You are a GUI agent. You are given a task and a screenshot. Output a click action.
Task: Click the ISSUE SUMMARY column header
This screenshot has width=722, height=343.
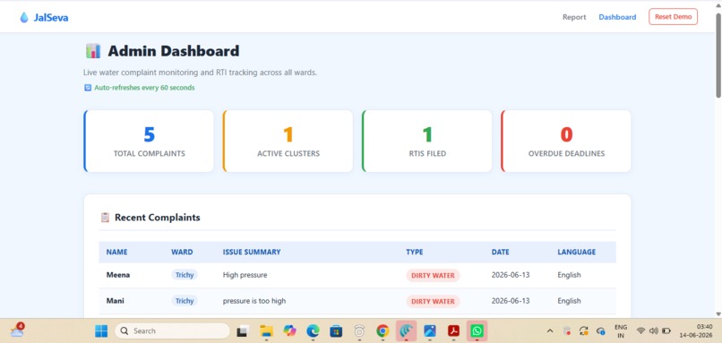252,253
